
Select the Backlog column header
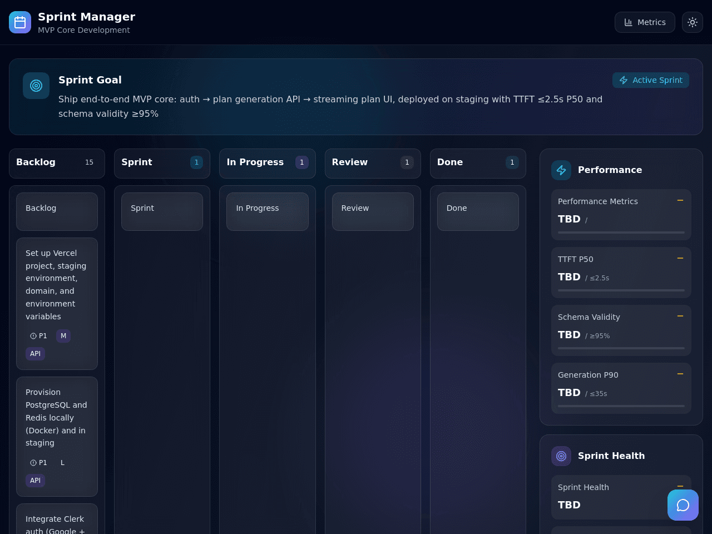click(57, 163)
